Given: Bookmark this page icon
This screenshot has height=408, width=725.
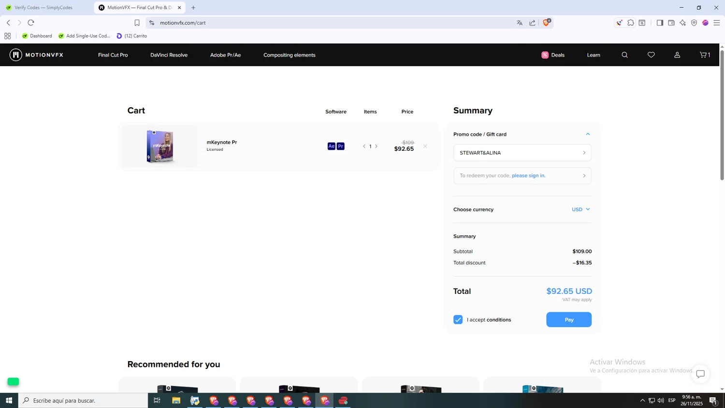Looking at the screenshot, I should (137, 23).
